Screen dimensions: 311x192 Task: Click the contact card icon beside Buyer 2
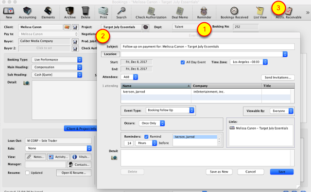[x=75, y=48]
